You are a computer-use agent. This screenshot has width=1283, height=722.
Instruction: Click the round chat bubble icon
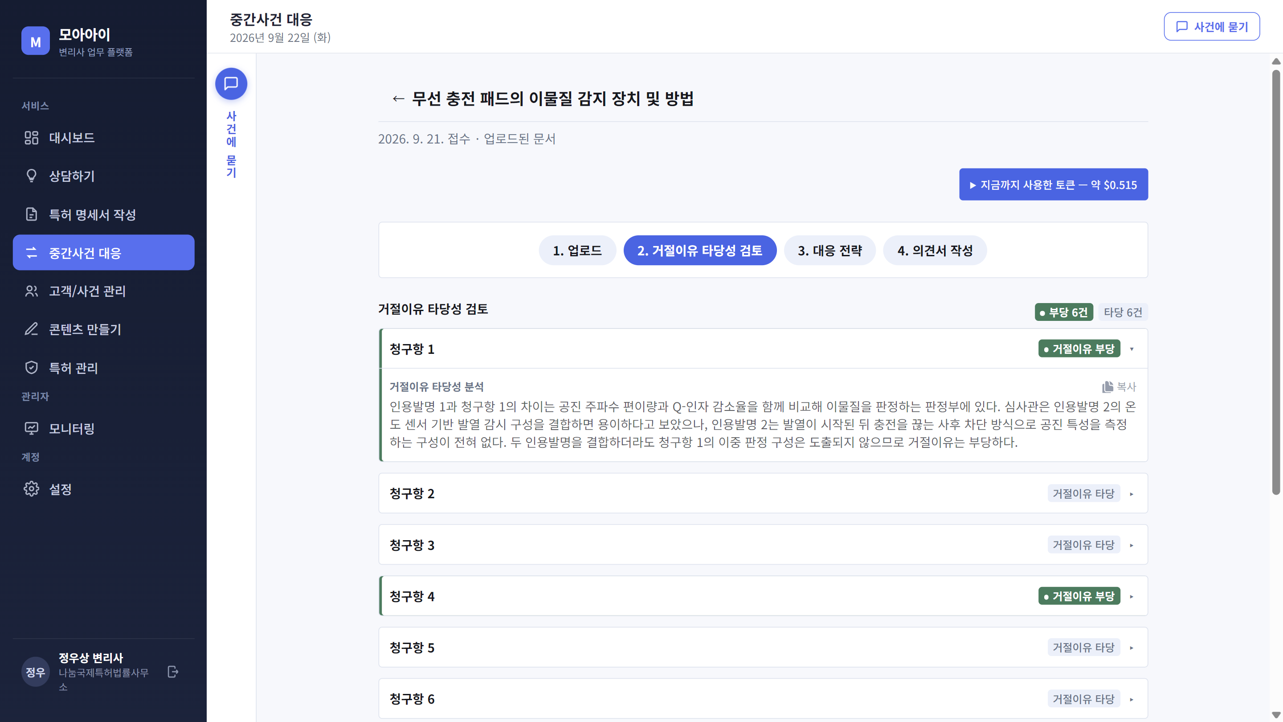(x=231, y=84)
